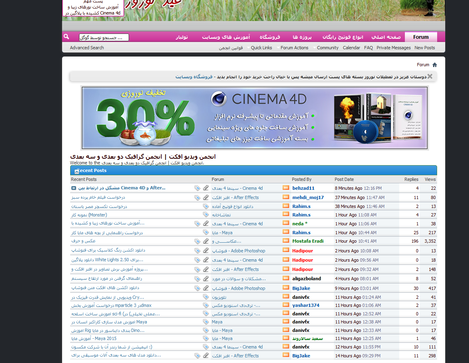Open فروشگاه navigation item
This screenshot has width=469, height=363.
[x=269, y=37]
